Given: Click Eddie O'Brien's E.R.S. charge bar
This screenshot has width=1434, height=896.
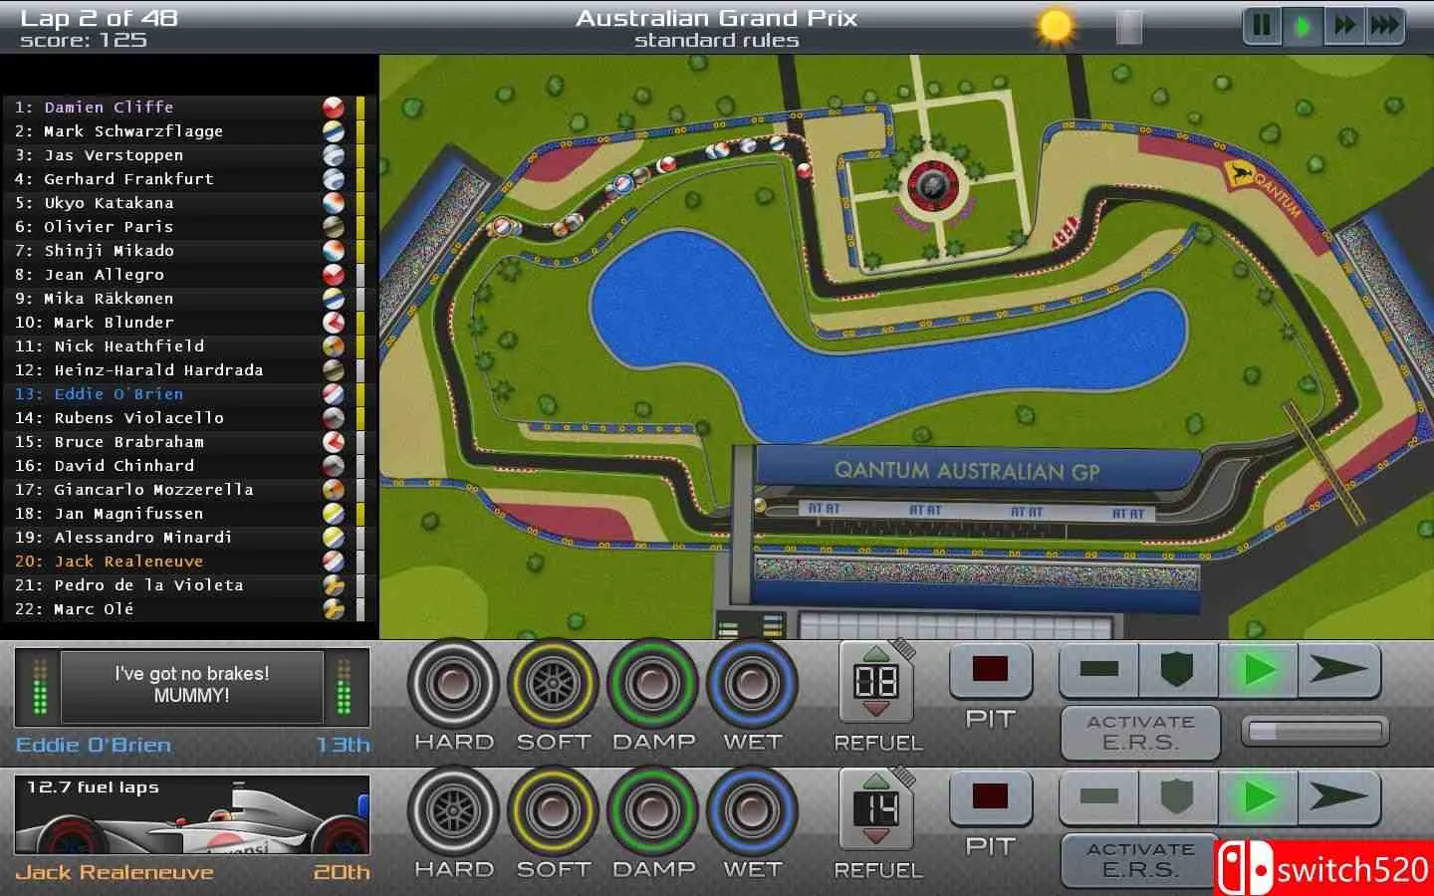Looking at the screenshot, I should coord(1314,733).
